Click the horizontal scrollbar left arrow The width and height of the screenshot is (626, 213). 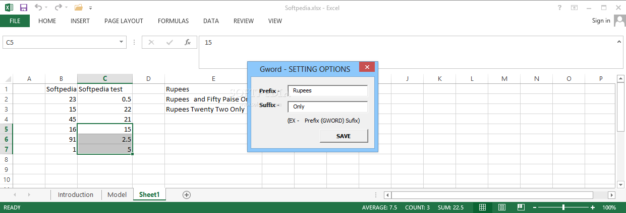point(387,195)
